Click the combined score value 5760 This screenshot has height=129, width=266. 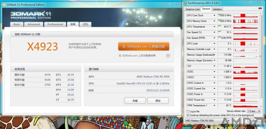[47, 85]
